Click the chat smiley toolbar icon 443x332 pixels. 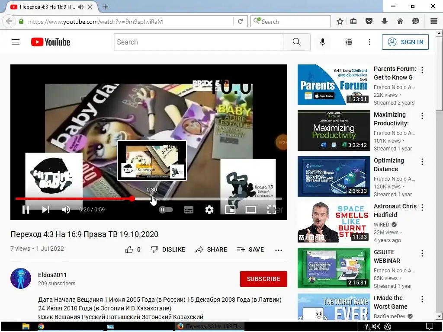(416, 21)
